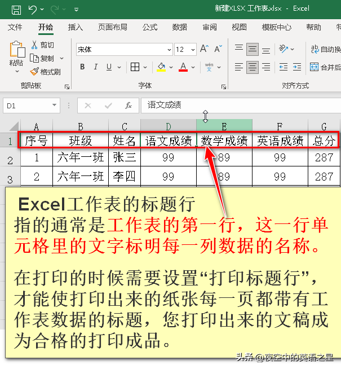The width and height of the screenshot is (341, 369).
Task: Open the Name Box dropdown arrow
Action: pyautogui.click(x=54, y=105)
